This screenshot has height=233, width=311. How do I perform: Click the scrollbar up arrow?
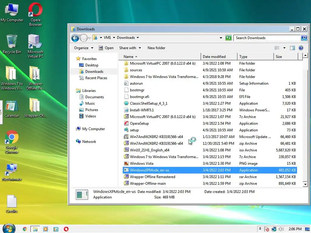tap(305, 55)
